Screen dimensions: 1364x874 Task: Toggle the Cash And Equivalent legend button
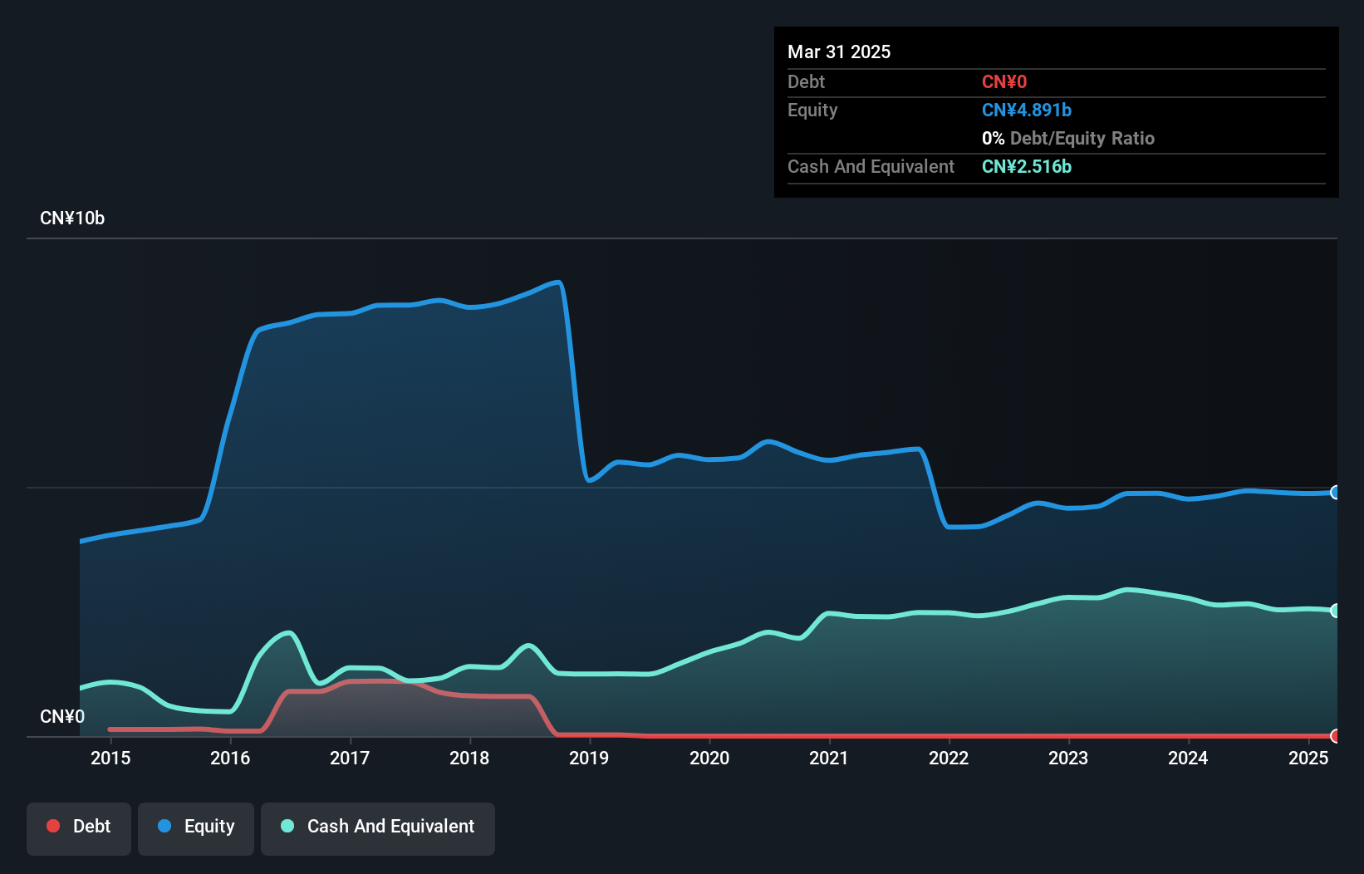click(378, 828)
